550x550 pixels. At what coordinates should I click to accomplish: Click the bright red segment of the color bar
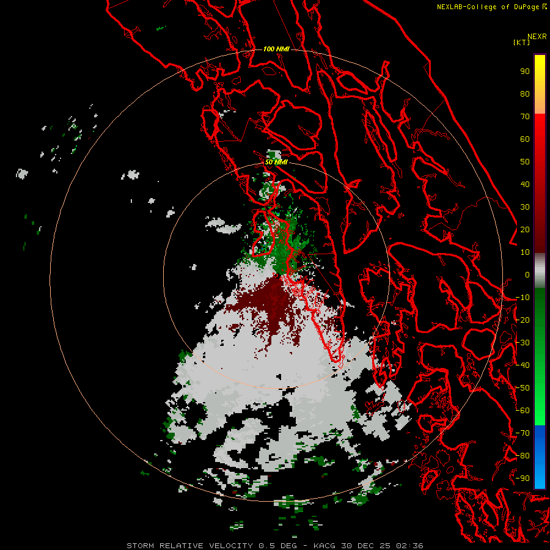[540, 141]
